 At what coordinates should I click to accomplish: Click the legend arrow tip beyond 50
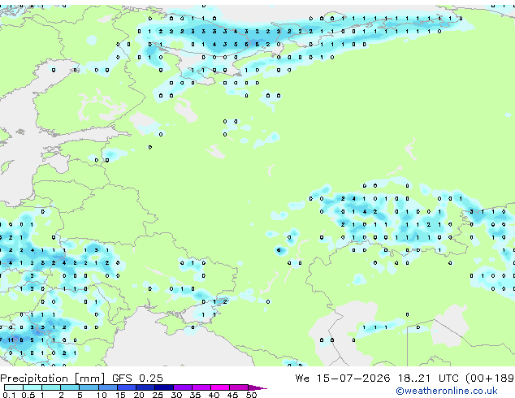pos(257,387)
